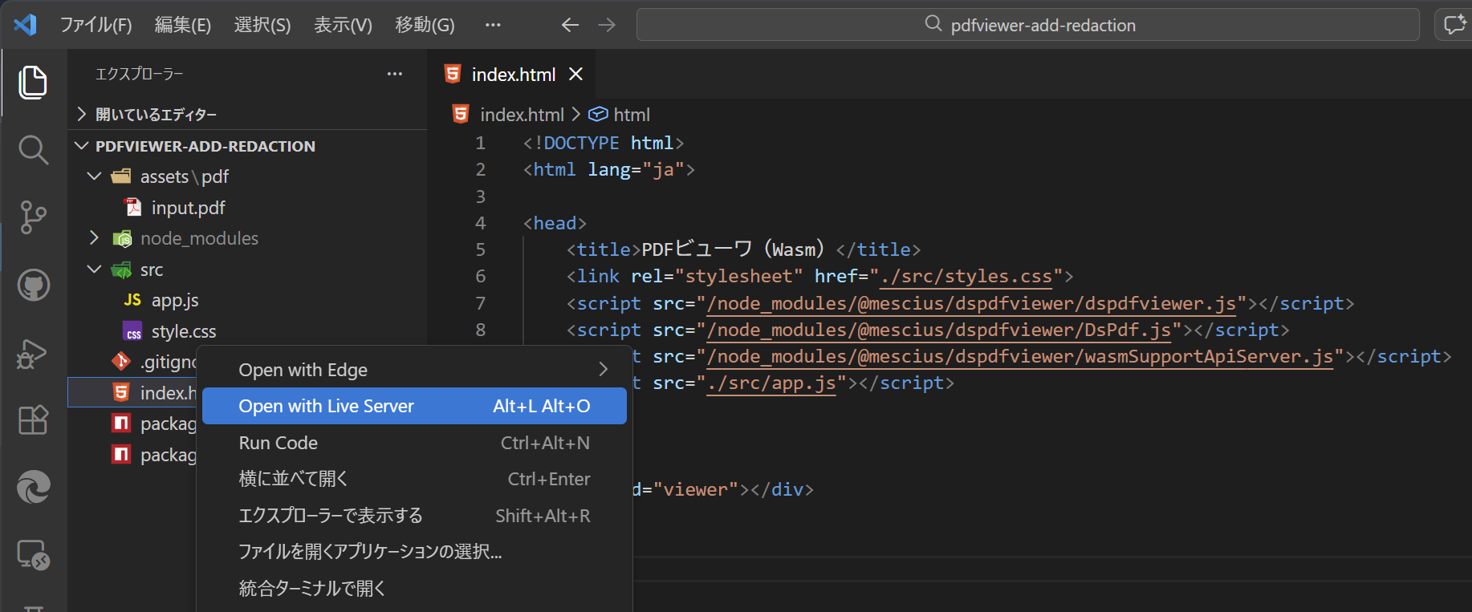This screenshot has width=1472, height=612.
Task: Follow the wasmSupportApiServer.js path link
Action: [x=1020, y=356]
